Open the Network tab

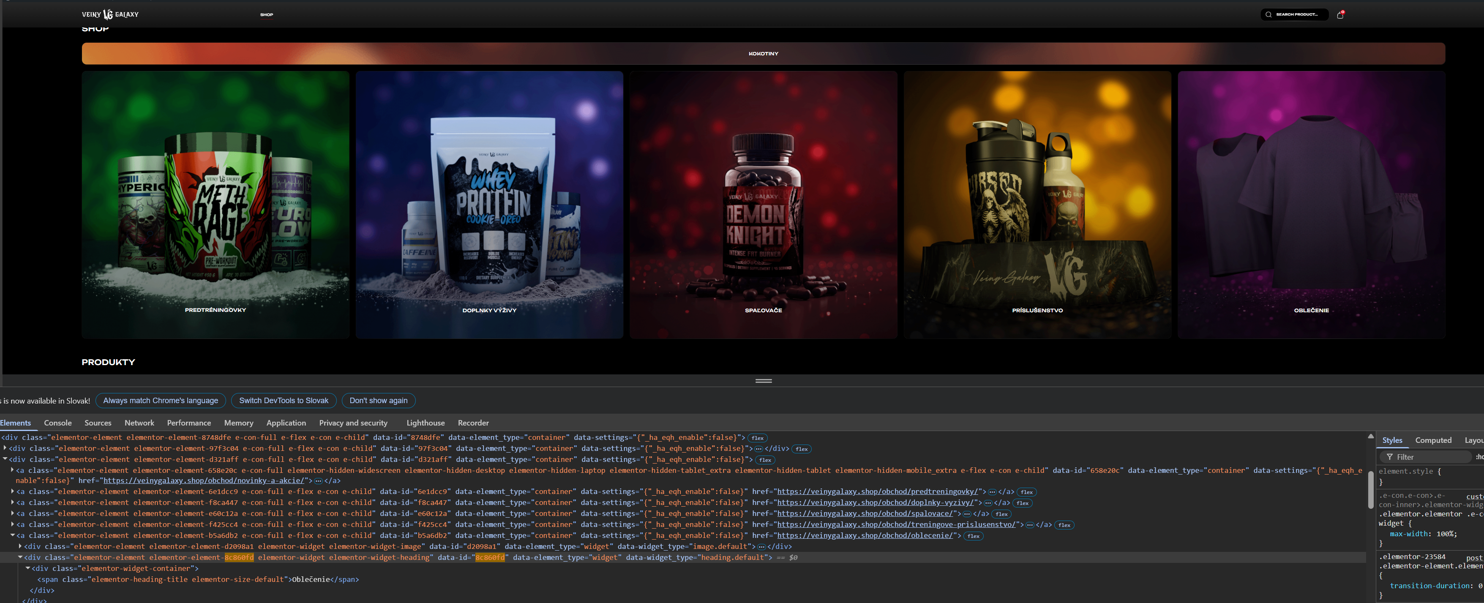click(139, 423)
